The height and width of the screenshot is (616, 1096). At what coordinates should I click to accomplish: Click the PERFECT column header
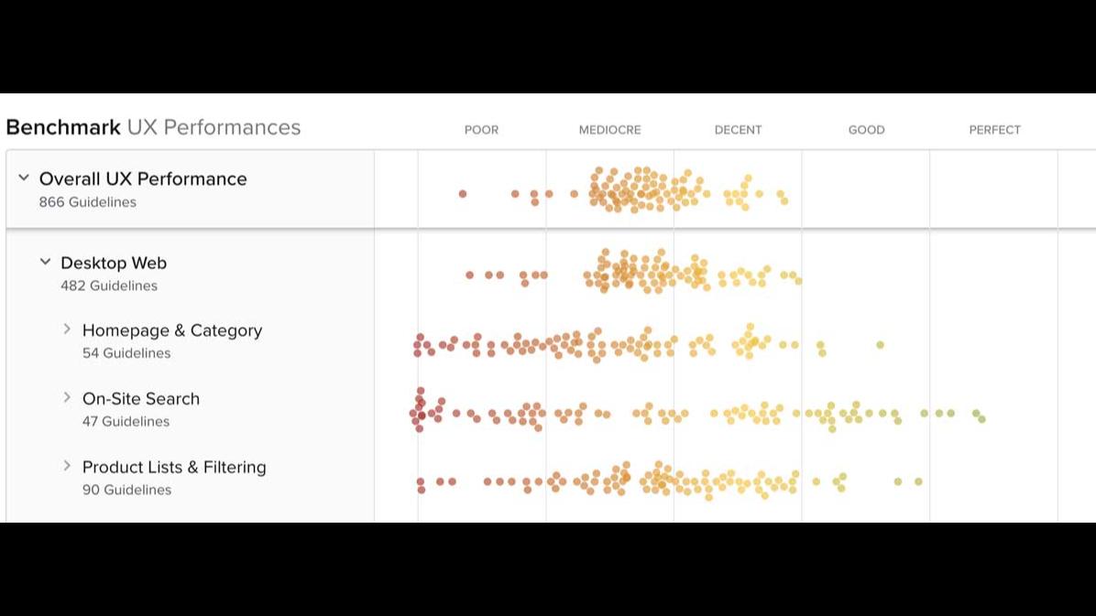click(x=994, y=130)
